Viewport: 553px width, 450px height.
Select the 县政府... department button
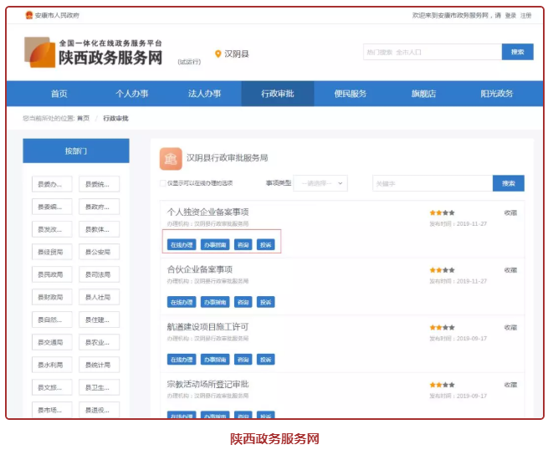click(99, 207)
